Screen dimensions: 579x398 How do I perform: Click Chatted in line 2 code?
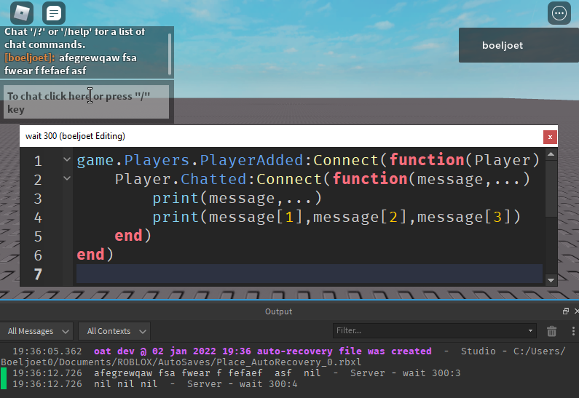click(213, 179)
